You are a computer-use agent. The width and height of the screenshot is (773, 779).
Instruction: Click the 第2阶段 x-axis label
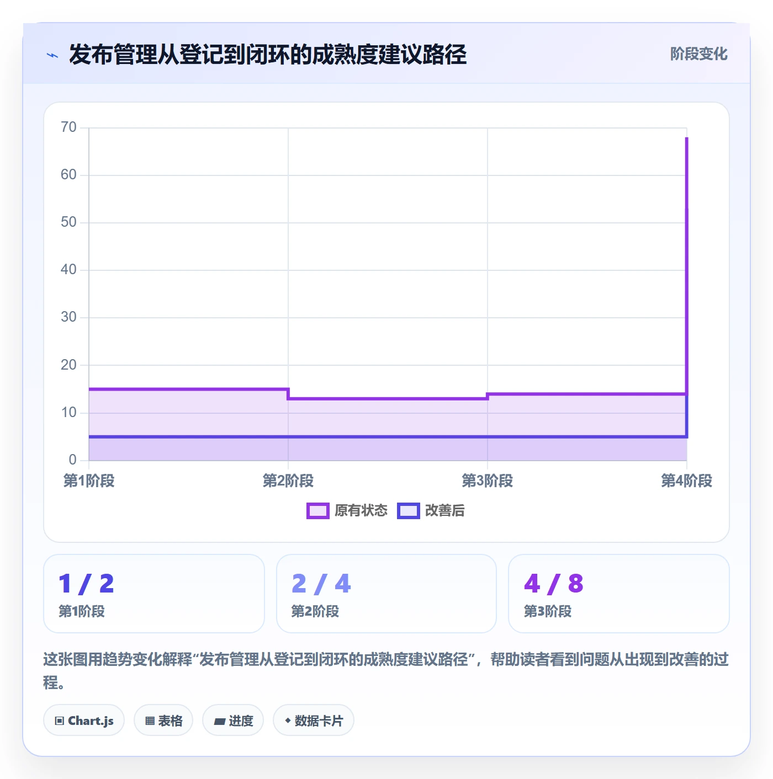(x=288, y=481)
